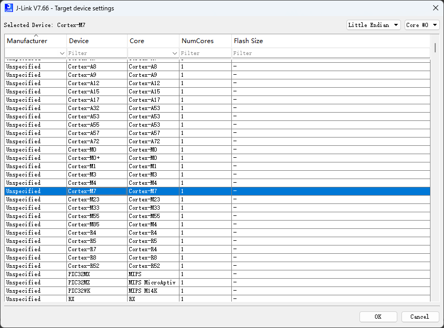Click the Flash Size filter input field

pyautogui.click(x=331, y=53)
